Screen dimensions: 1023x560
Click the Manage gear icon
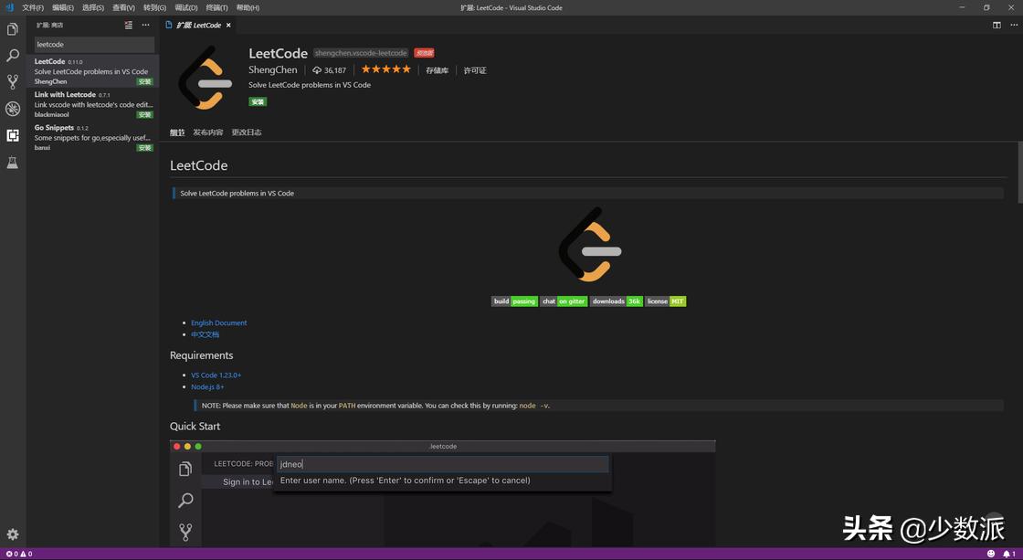pyautogui.click(x=13, y=534)
